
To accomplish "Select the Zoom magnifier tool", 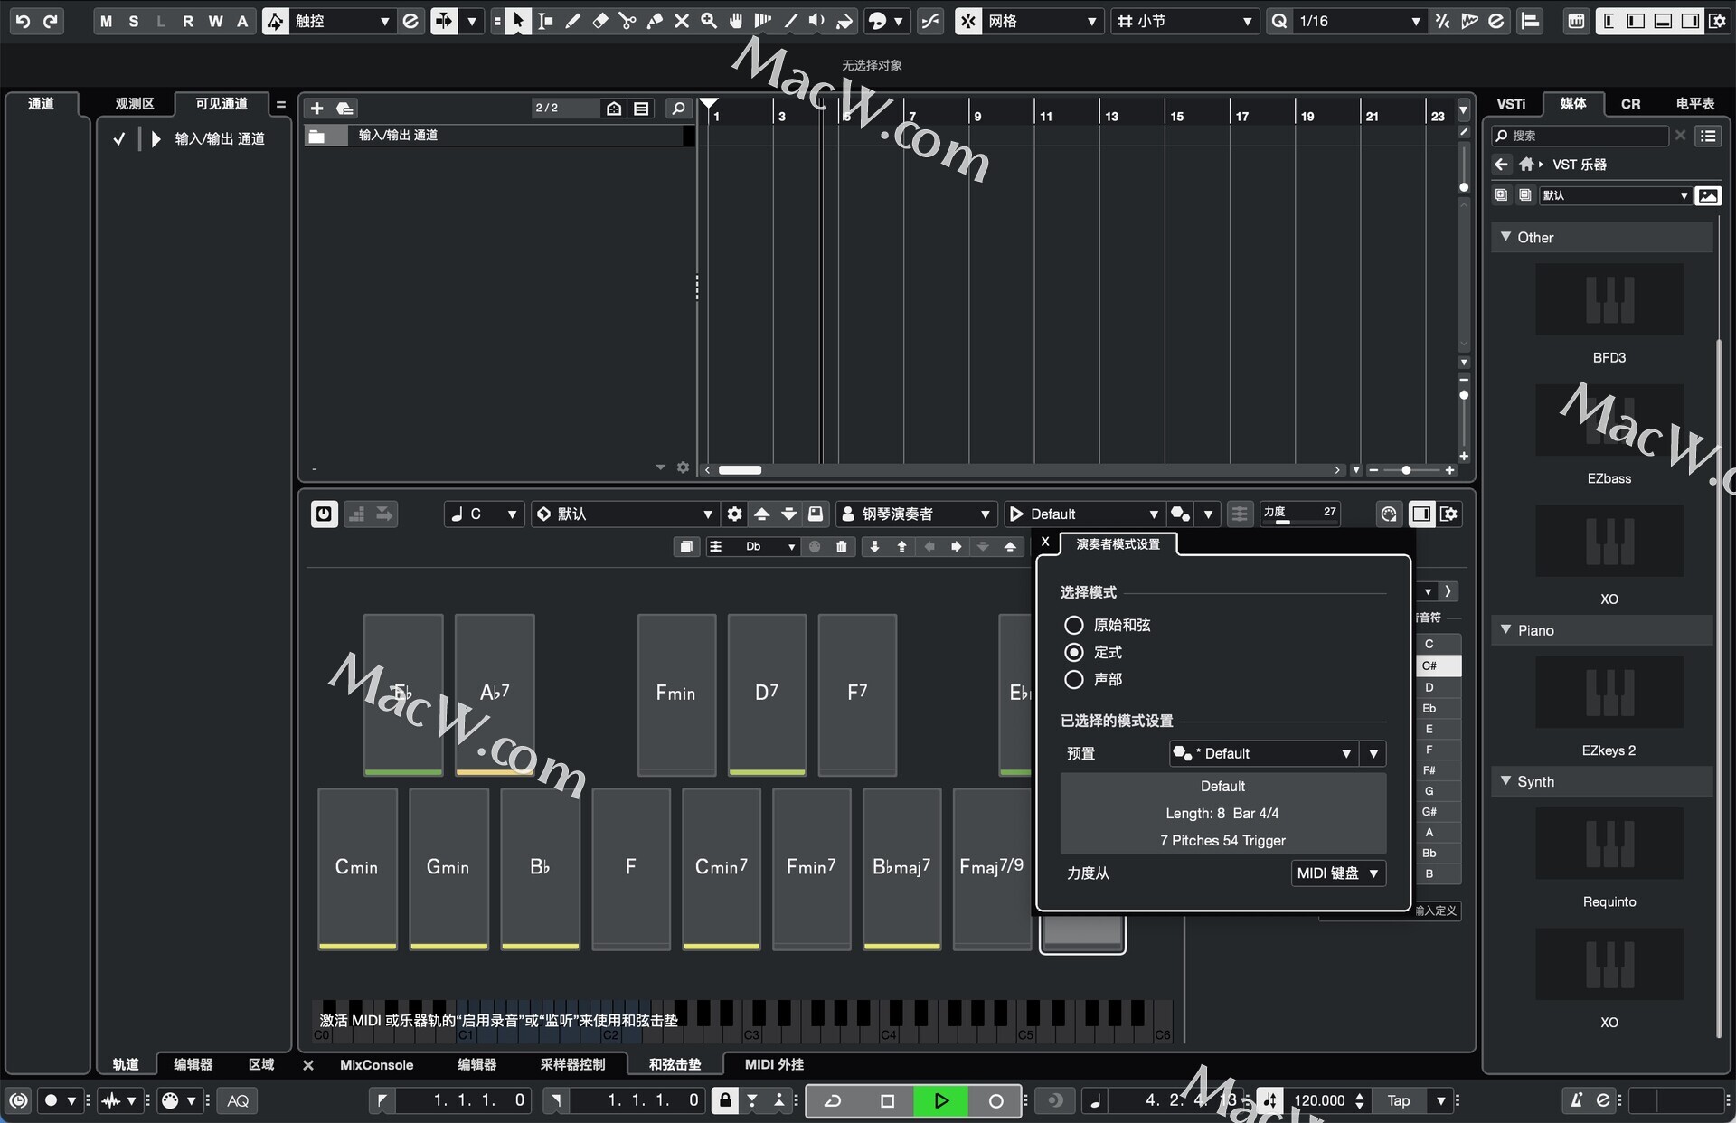I will point(709,21).
